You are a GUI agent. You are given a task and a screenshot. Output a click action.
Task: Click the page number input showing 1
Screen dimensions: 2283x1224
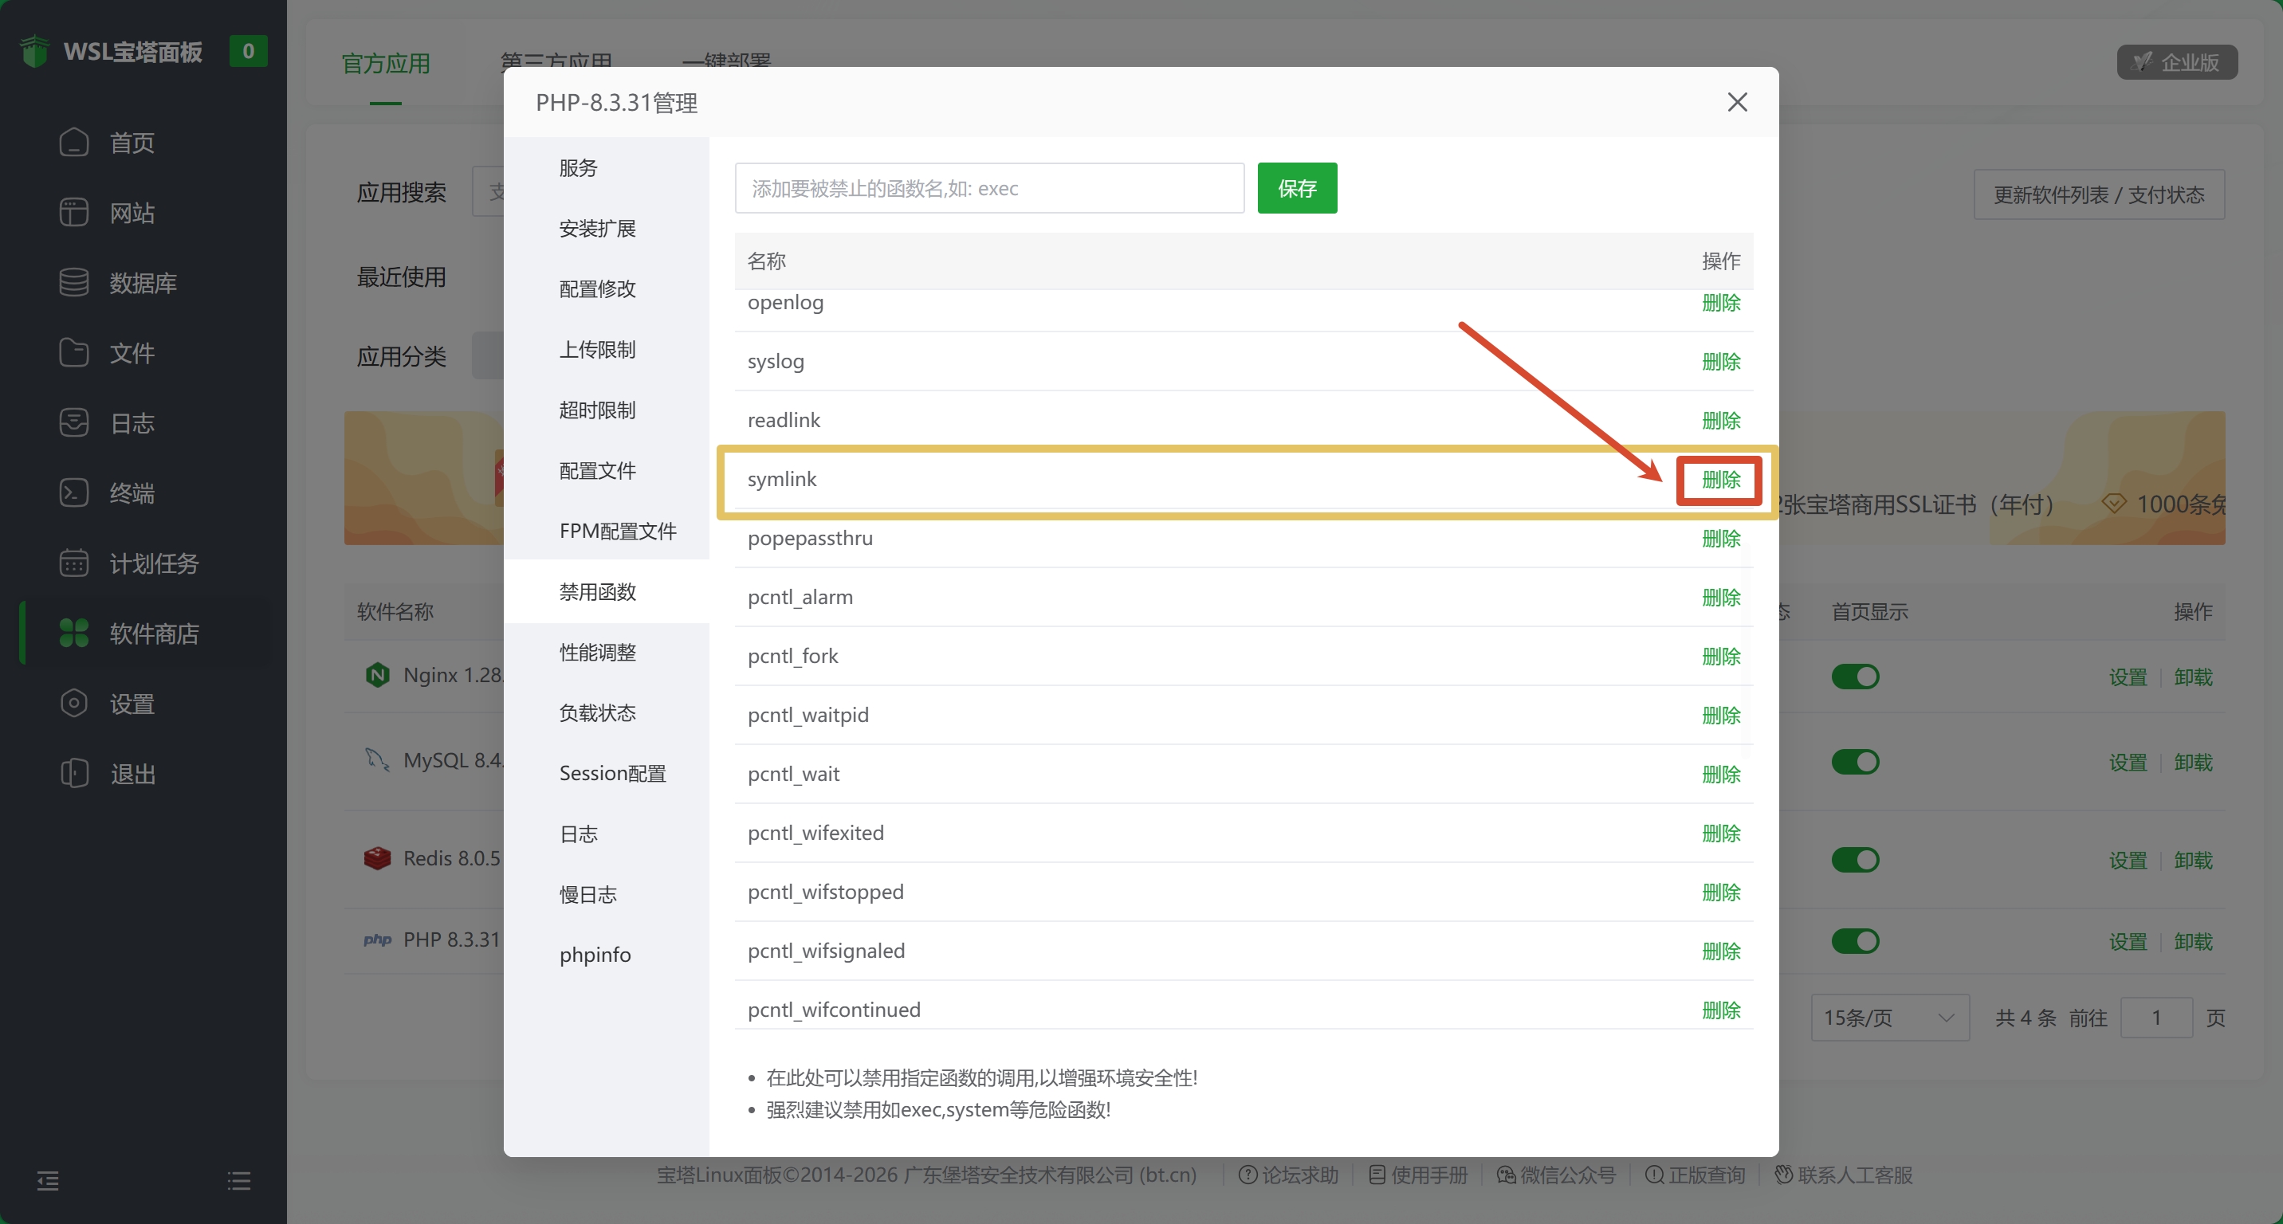coord(2156,1018)
